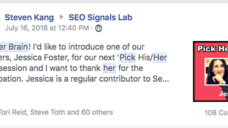
Task: View the 108 comments count
Action: tap(216, 112)
